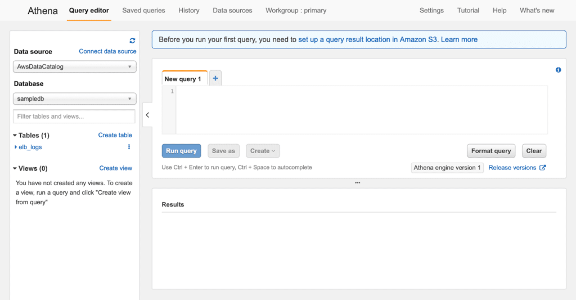Collapse the Tables section
This screenshot has height=300, width=576.
tap(15, 135)
